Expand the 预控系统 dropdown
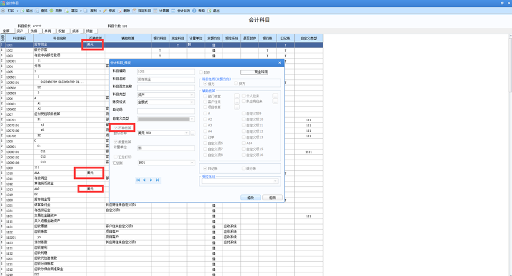 click(240, 181)
